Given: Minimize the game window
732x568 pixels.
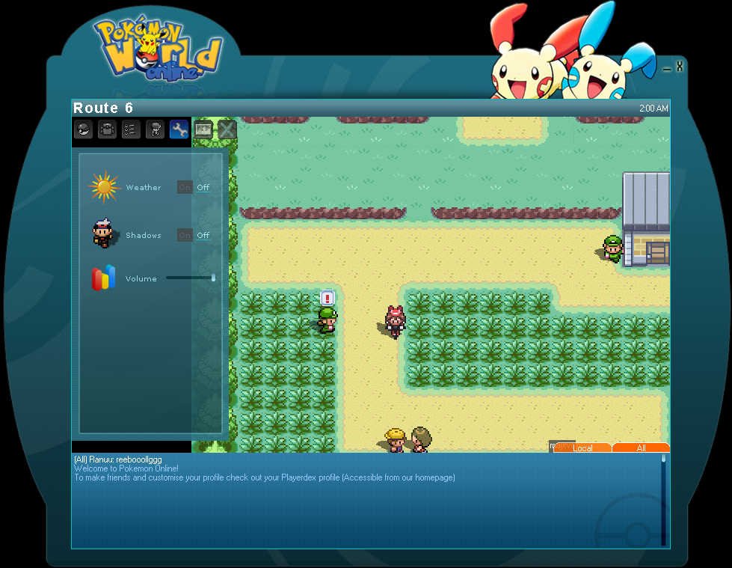Looking at the screenshot, I should point(667,68).
